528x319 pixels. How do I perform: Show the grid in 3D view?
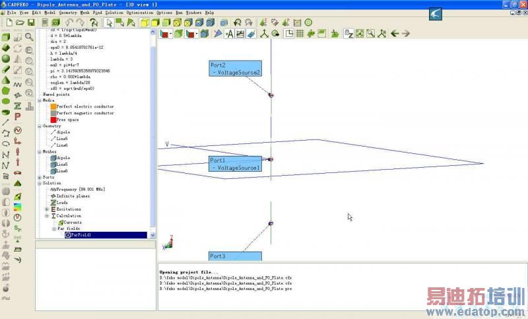[x=300, y=33]
